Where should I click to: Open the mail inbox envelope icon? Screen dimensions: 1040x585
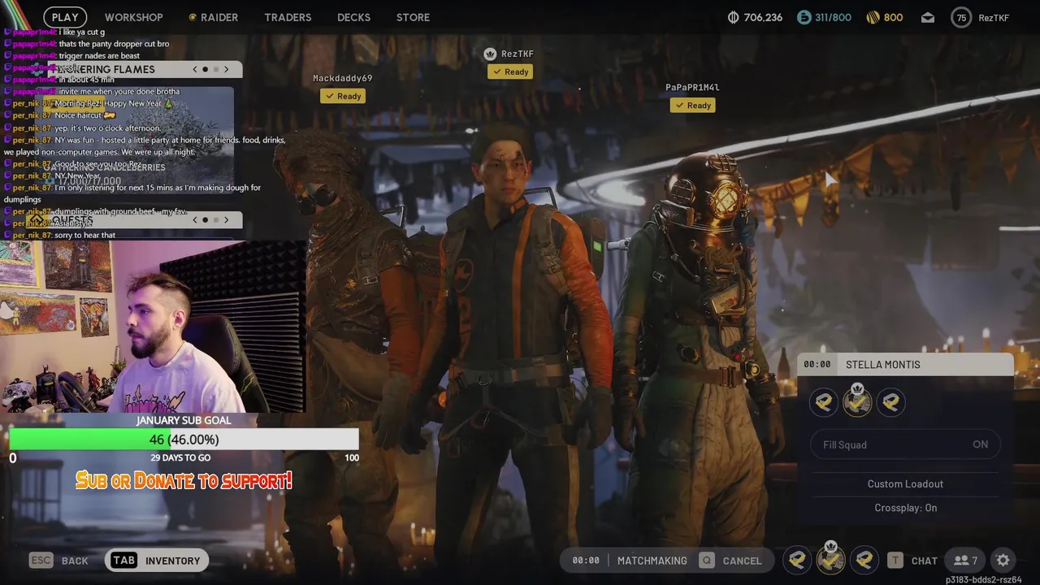927,17
